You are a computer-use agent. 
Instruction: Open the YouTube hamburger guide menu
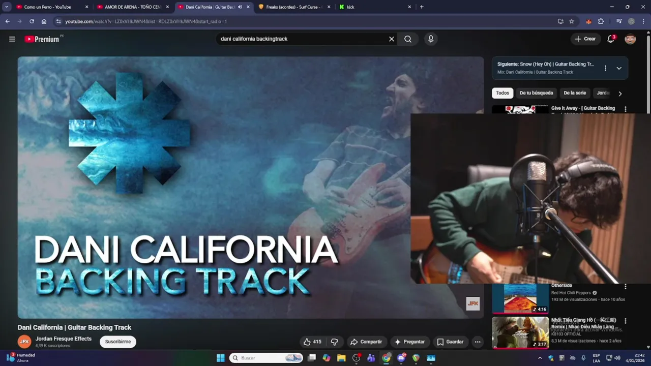(x=12, y=39)
